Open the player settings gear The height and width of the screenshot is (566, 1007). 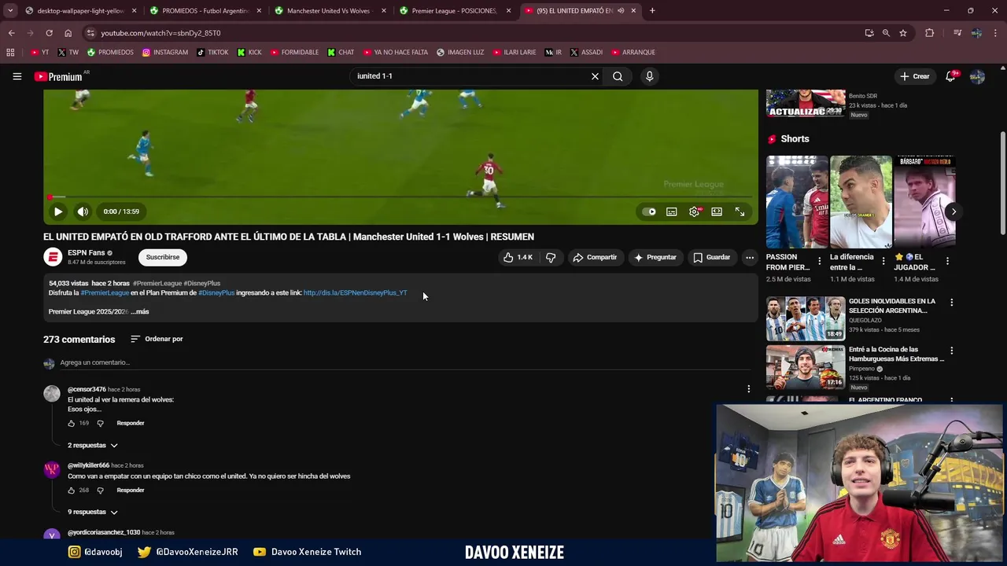click(694, 211)
